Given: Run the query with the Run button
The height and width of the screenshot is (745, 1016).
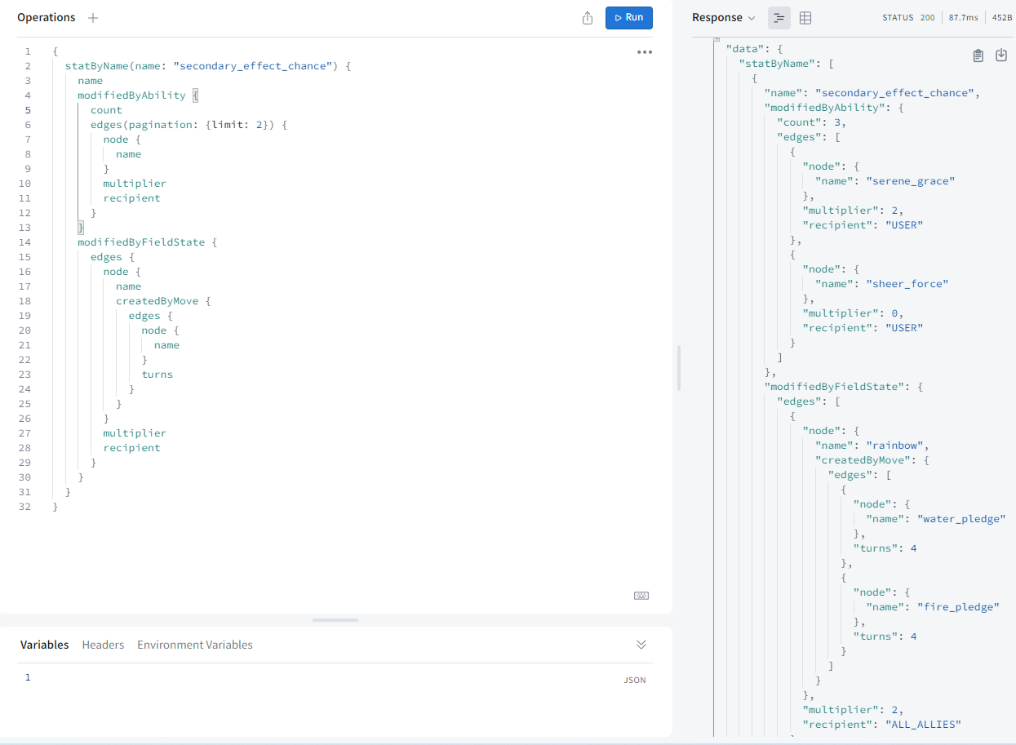Looking at the screenshot, I should pyautogui.click(x=628, y=18).
